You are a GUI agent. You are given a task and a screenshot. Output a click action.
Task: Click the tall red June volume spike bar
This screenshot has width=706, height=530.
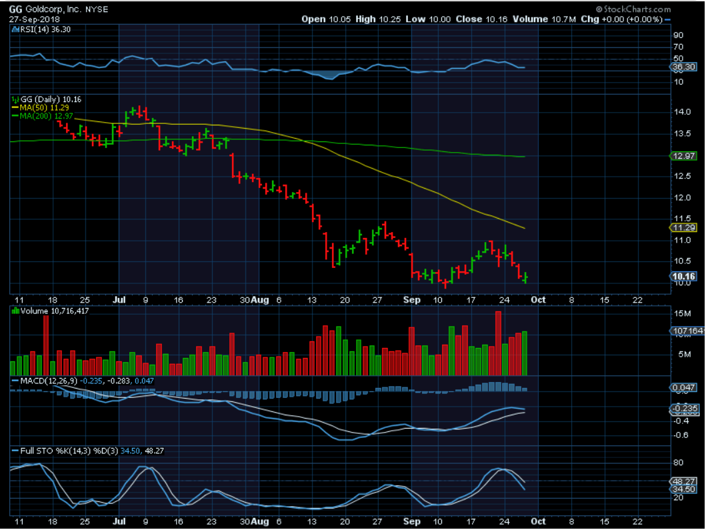(x=46, y=345)
